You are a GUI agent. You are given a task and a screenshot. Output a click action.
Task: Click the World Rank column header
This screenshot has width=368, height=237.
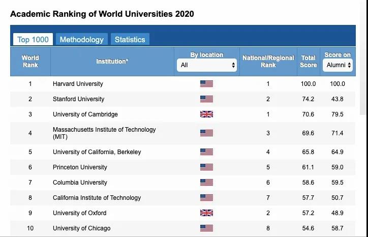tap(30, 62)
